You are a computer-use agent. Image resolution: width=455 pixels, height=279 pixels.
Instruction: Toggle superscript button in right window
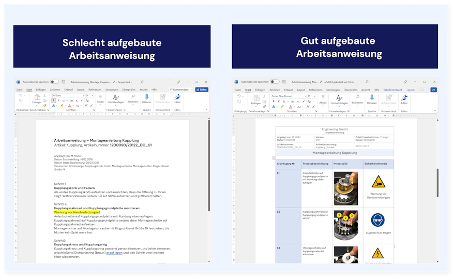point(304,101)
